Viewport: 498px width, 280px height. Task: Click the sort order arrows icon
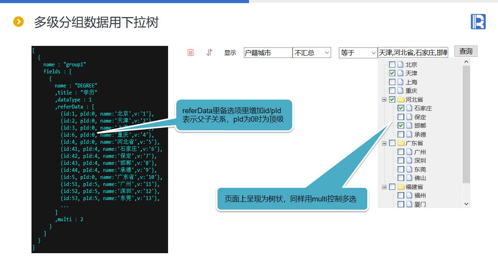point(209,52)
